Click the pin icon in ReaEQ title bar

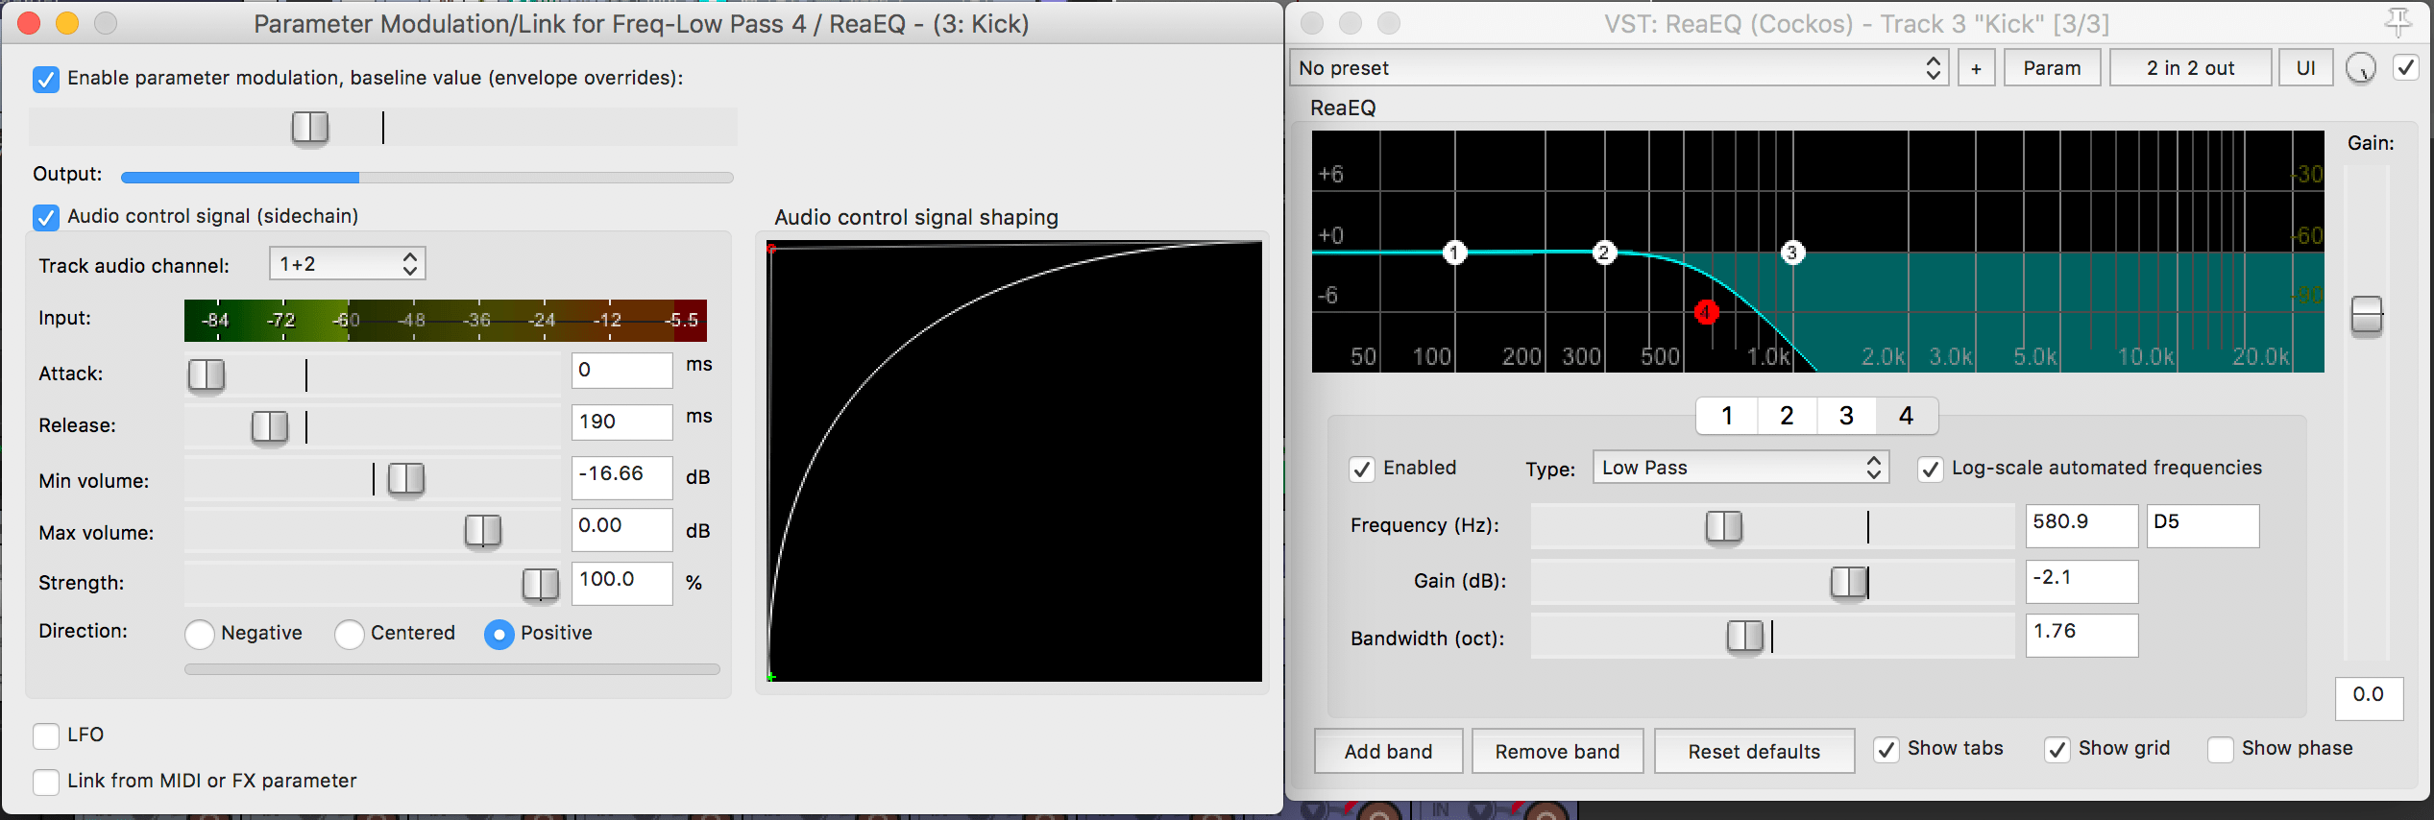2397,22
